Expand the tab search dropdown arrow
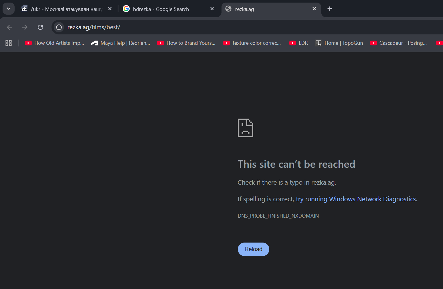Screen dimensions: 443x289 [x=9, y=9]
